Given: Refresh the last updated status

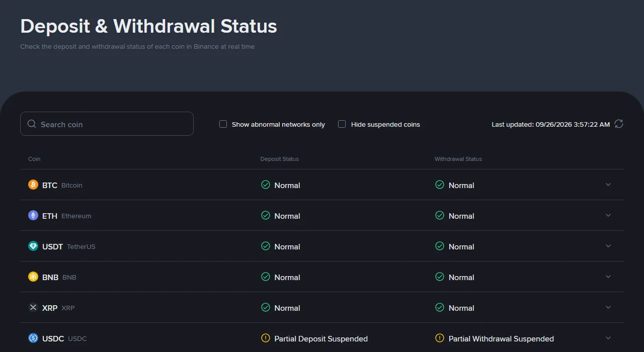Looking at the screenshot, I should (x=619, y=124).
